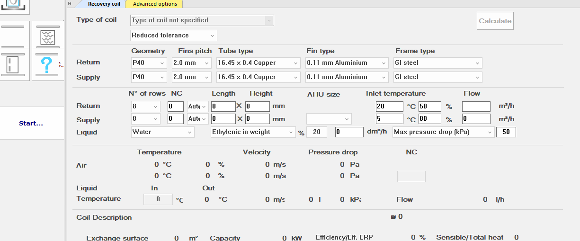The width and height of the screenshot is (580, 241).
Task: Open the Max pressure drop (kPa) dropdown
Action: (x=443, y=132)
